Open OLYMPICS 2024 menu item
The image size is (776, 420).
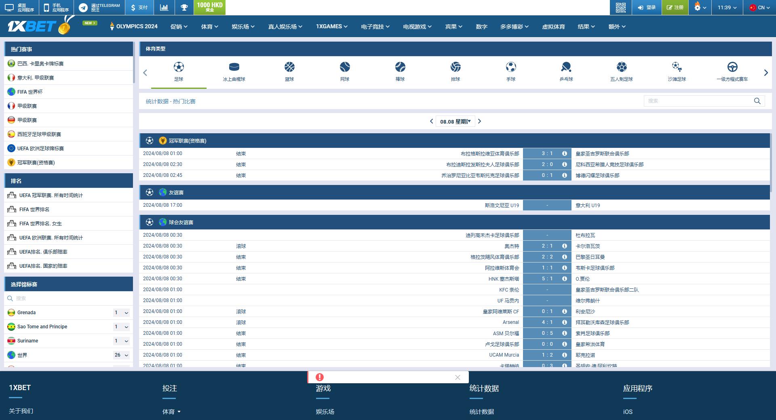coord(134,27)
